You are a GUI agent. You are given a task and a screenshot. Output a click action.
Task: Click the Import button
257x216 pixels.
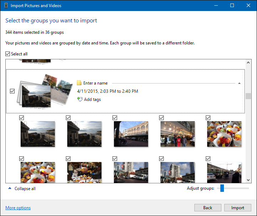(238, 208)
